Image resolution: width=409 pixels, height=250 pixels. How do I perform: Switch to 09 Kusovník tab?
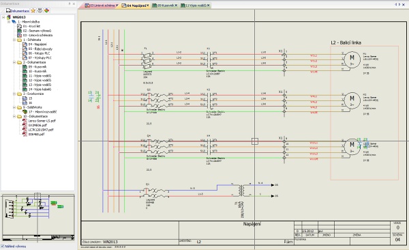(x=164, y=5)
